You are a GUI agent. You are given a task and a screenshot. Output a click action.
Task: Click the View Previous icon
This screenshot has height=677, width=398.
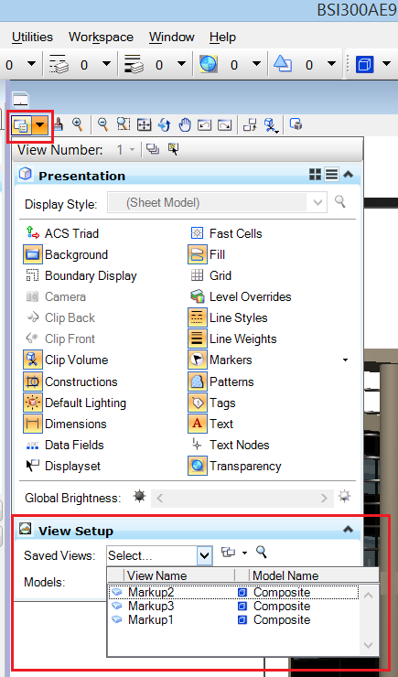204,125
